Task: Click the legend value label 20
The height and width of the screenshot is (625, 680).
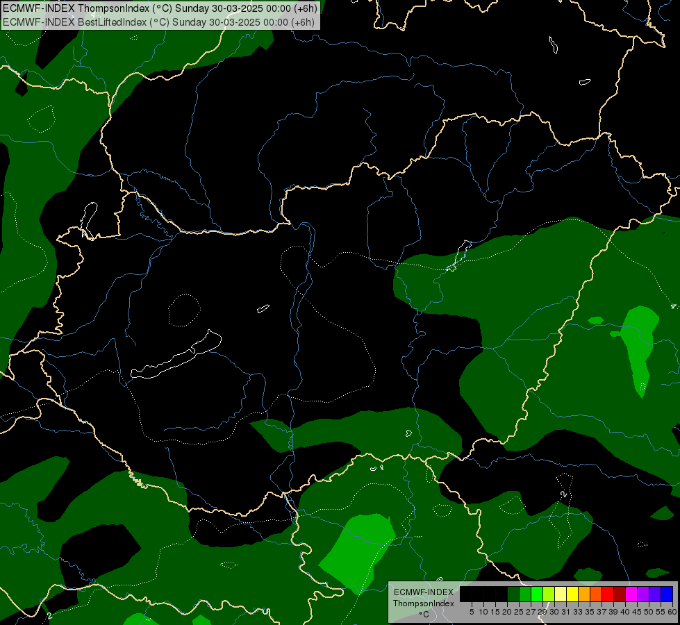Action: pyautogui.click(x=507, y=612)
